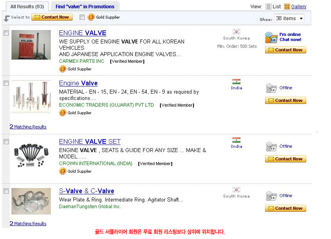
Task: Click South Korea flag on CARMEX listing
Action: pyautogui.click(x=236, y=32)
